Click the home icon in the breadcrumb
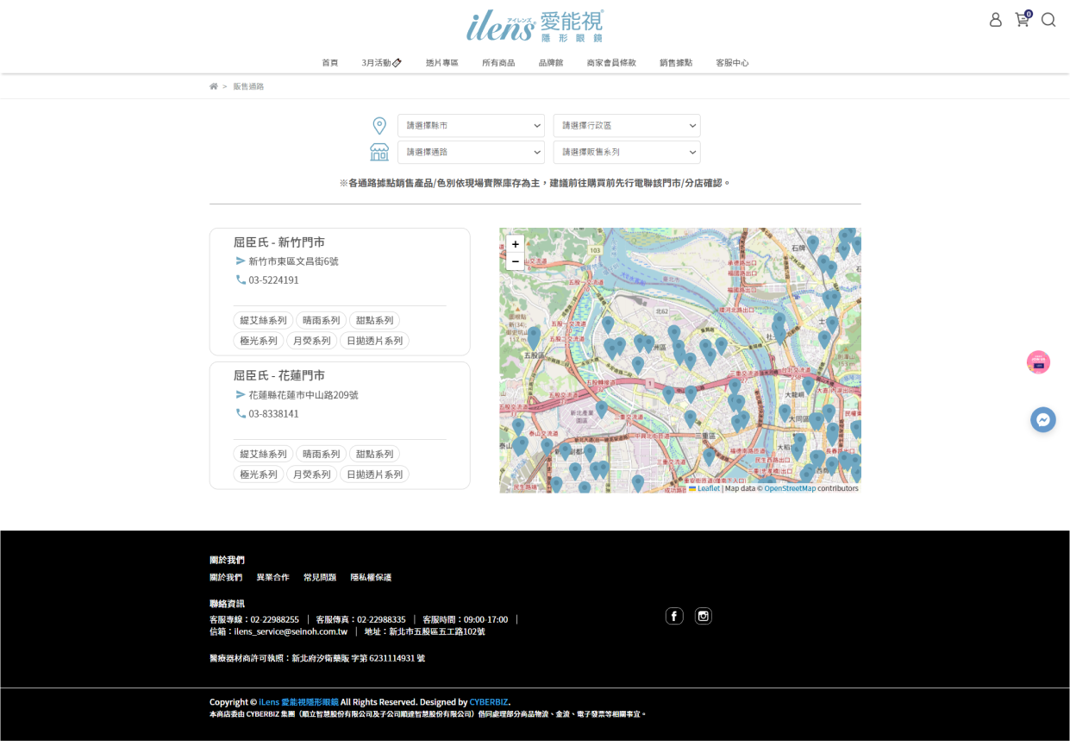 213,85
